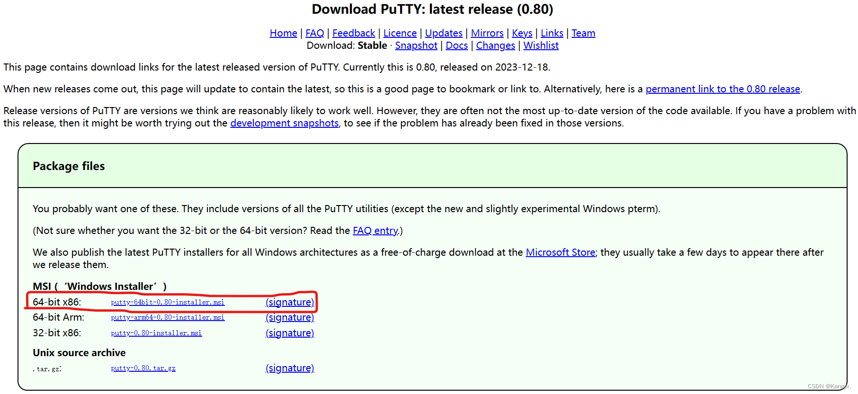This screenshot has height=394, width=858.
Task: Click the '64-bit Arm:' label
Action: point(58,317)
